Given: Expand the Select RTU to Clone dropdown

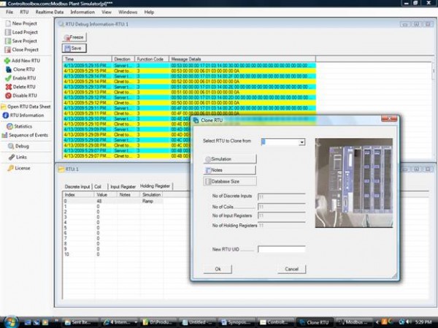Looking at the screenshot, I should tap(301, 142).
